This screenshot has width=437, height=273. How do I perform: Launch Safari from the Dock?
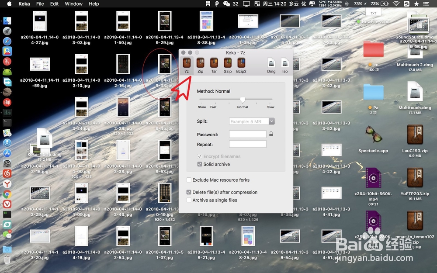point(7,41)
